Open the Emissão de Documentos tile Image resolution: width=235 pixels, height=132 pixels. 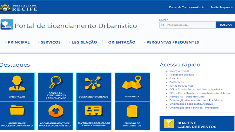[132, 116]
